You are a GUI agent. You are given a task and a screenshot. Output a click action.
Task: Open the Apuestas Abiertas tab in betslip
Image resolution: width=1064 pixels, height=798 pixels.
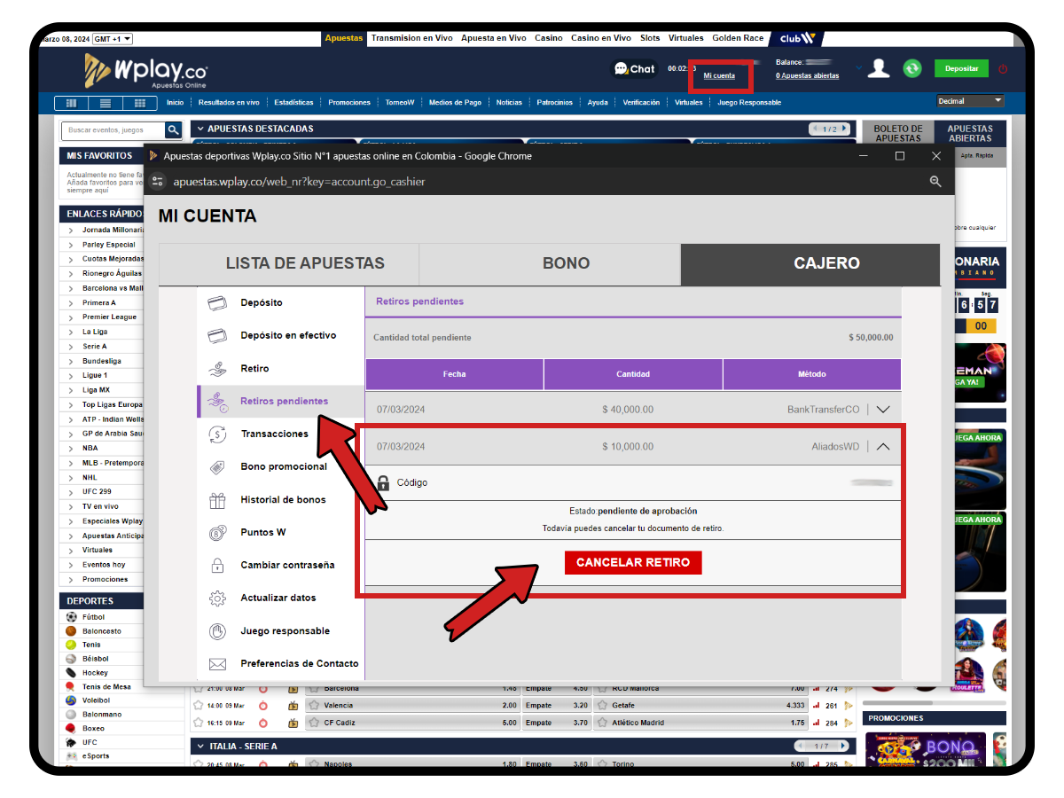click(x=970, y=133)
